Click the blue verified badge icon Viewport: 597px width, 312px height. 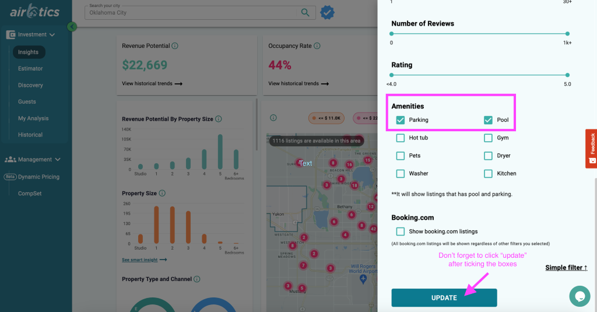click(327, 13)
